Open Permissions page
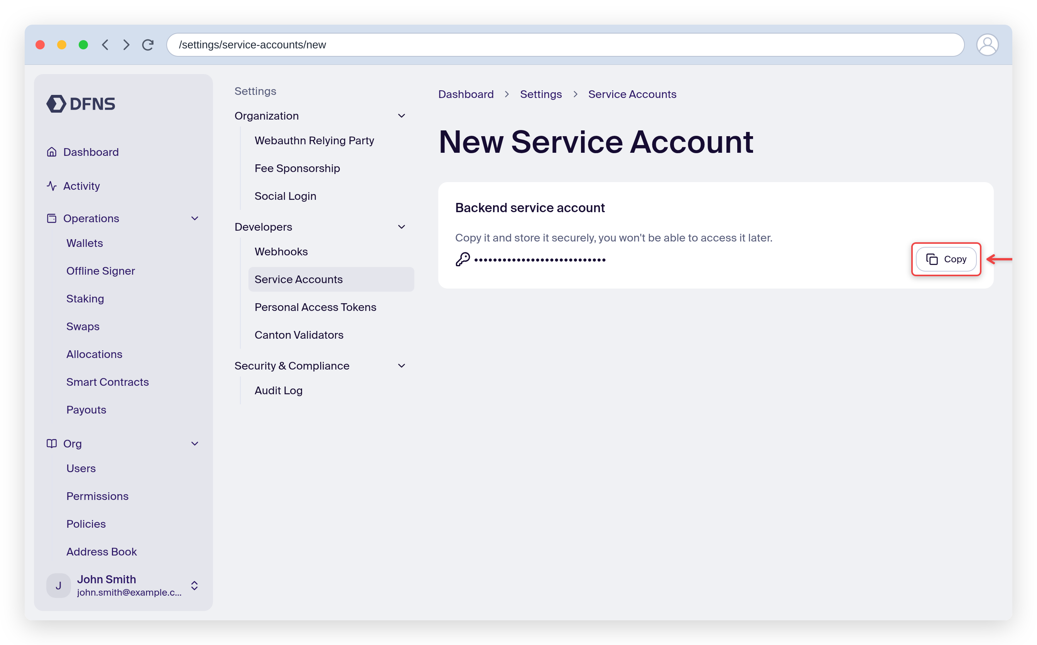This screenshot has width=1037, height=645. click(x=97, y=496)
